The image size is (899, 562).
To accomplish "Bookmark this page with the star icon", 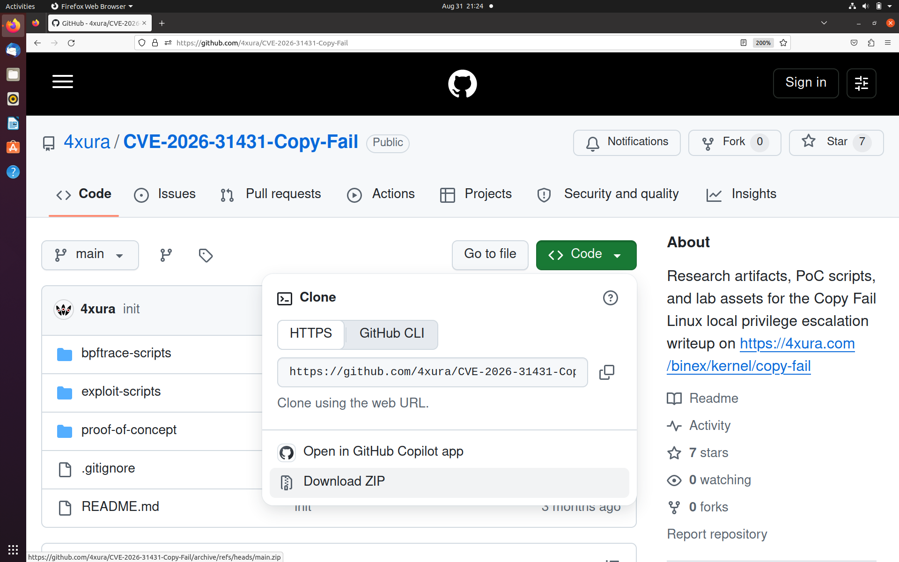I will pyautogui.click(x=783, y=43).
